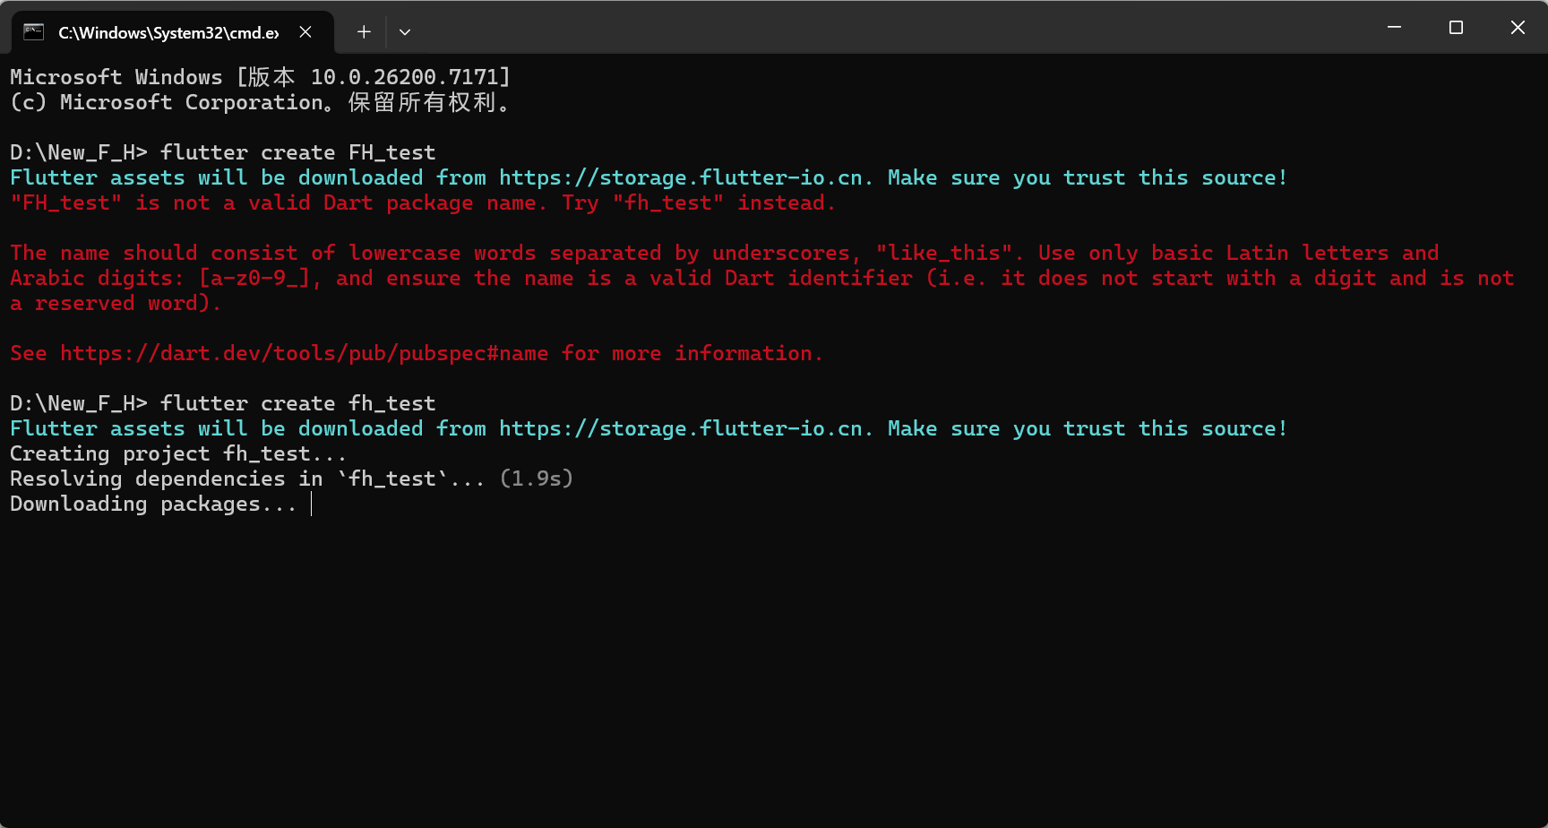Image resolution: width=1548 pixels, height=828 pixels.
Task: Open first storage.flutter-io.cn URL
Action: (x=683, y=177)
